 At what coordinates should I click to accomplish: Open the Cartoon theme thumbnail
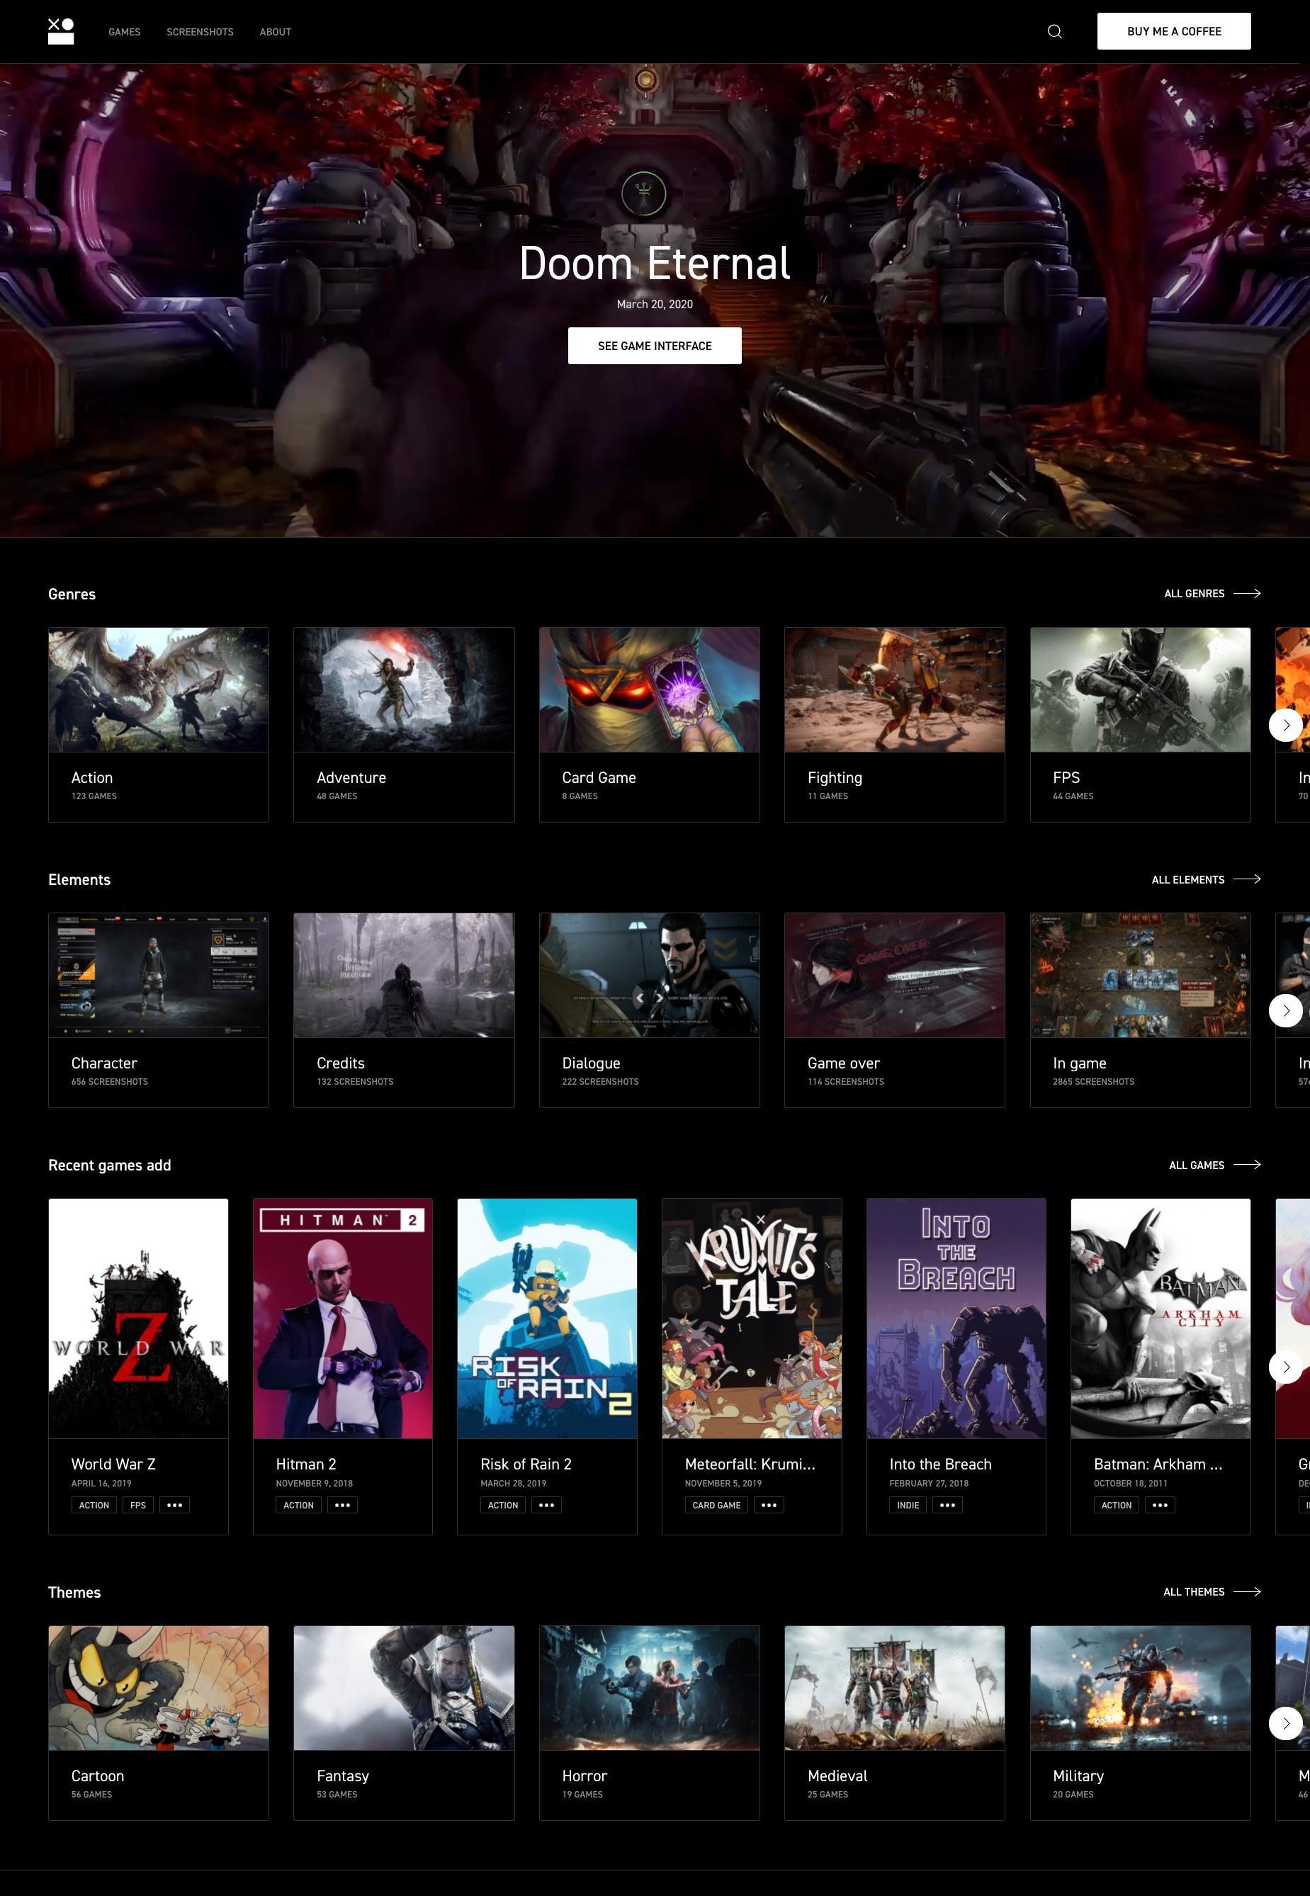159,1688
